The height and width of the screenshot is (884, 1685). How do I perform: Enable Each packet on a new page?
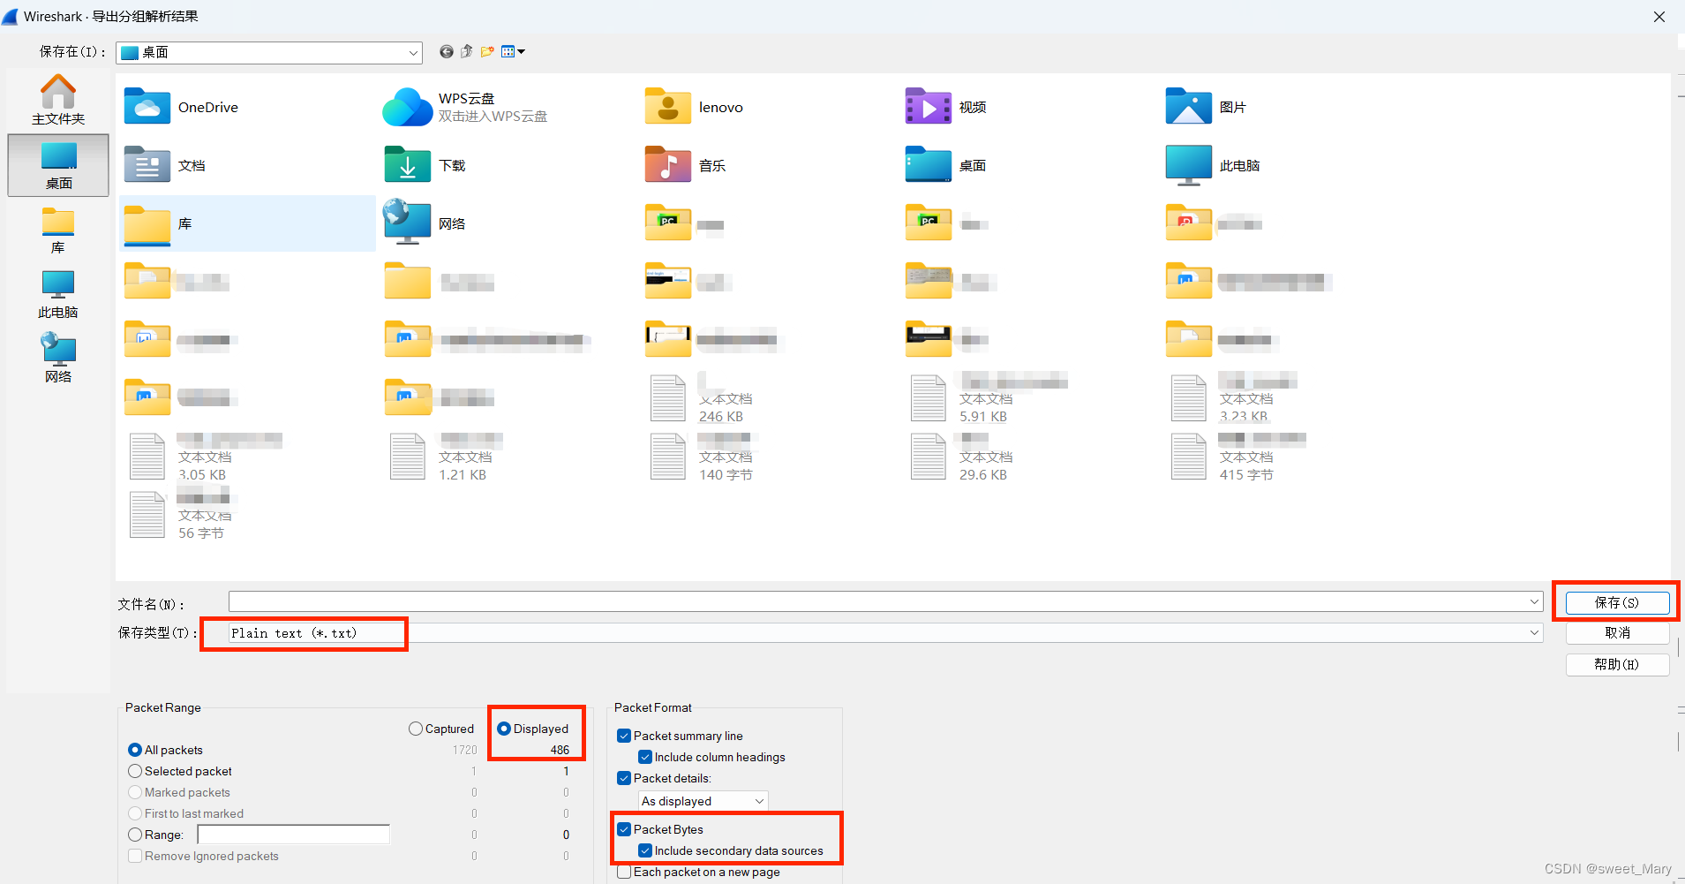[x=625, y=872]
